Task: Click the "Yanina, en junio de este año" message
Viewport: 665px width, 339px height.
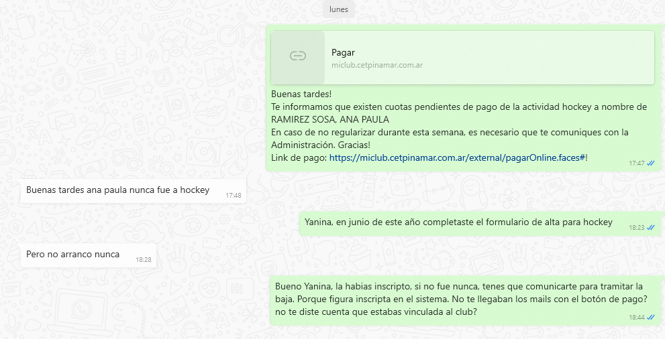Action: pyautogui.click(x=458, y=222)
